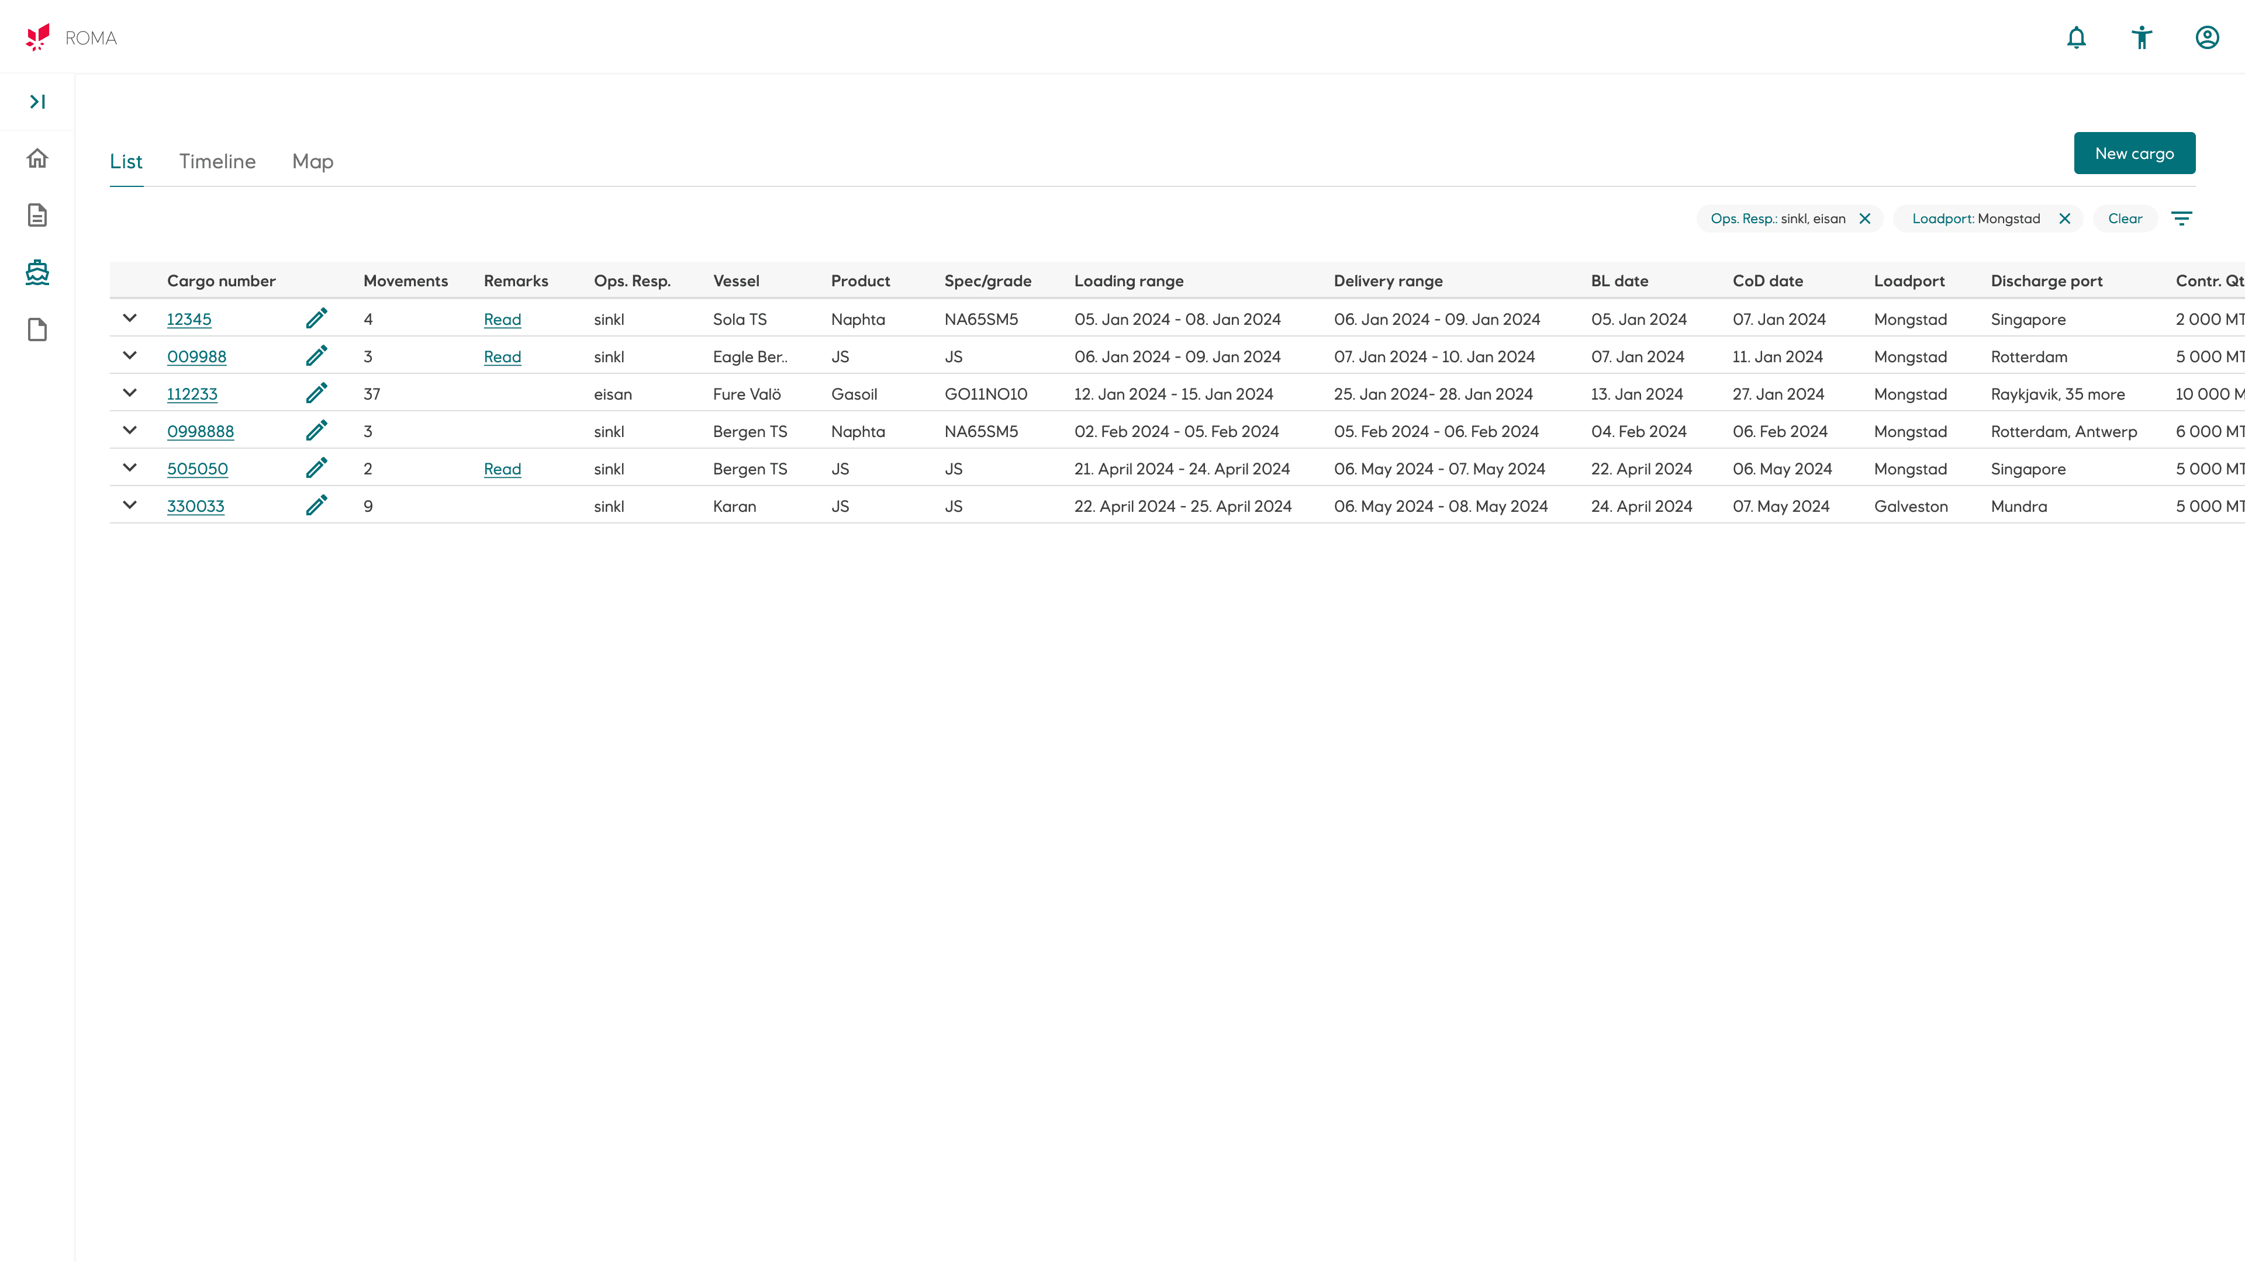This screenshot has height=1262, width=2245.
Task: Expand details of cargo 330033
Action: click(130, 506)
